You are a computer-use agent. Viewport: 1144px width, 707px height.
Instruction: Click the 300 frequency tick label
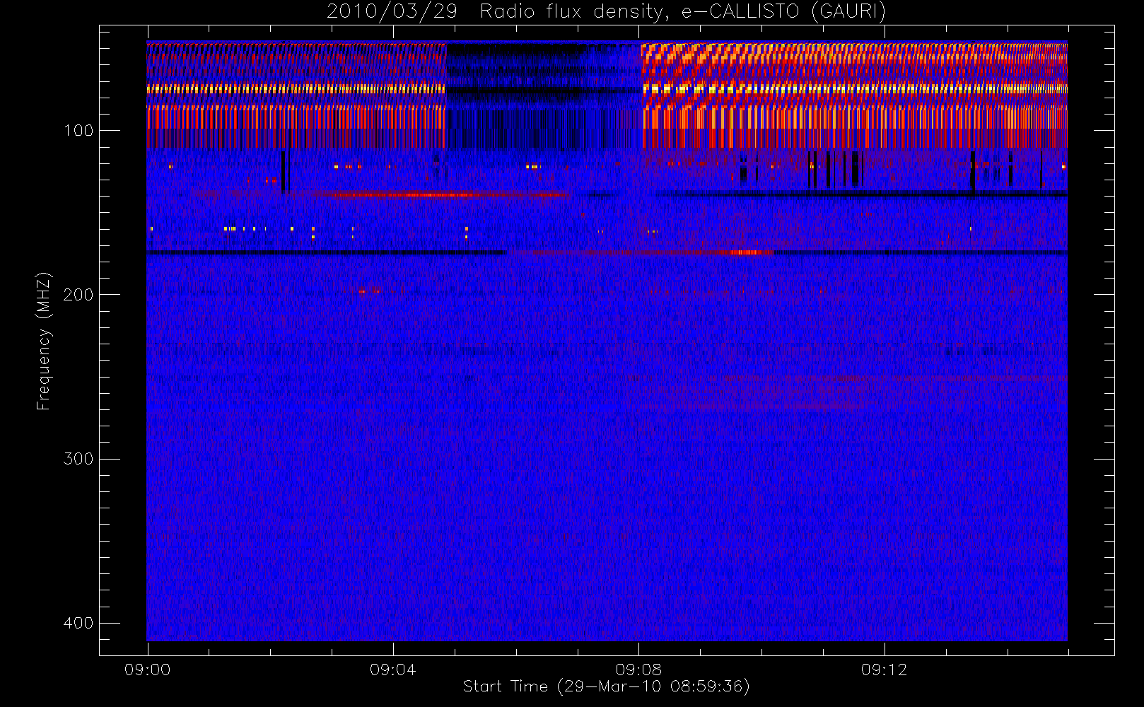(x=78, y=459)
